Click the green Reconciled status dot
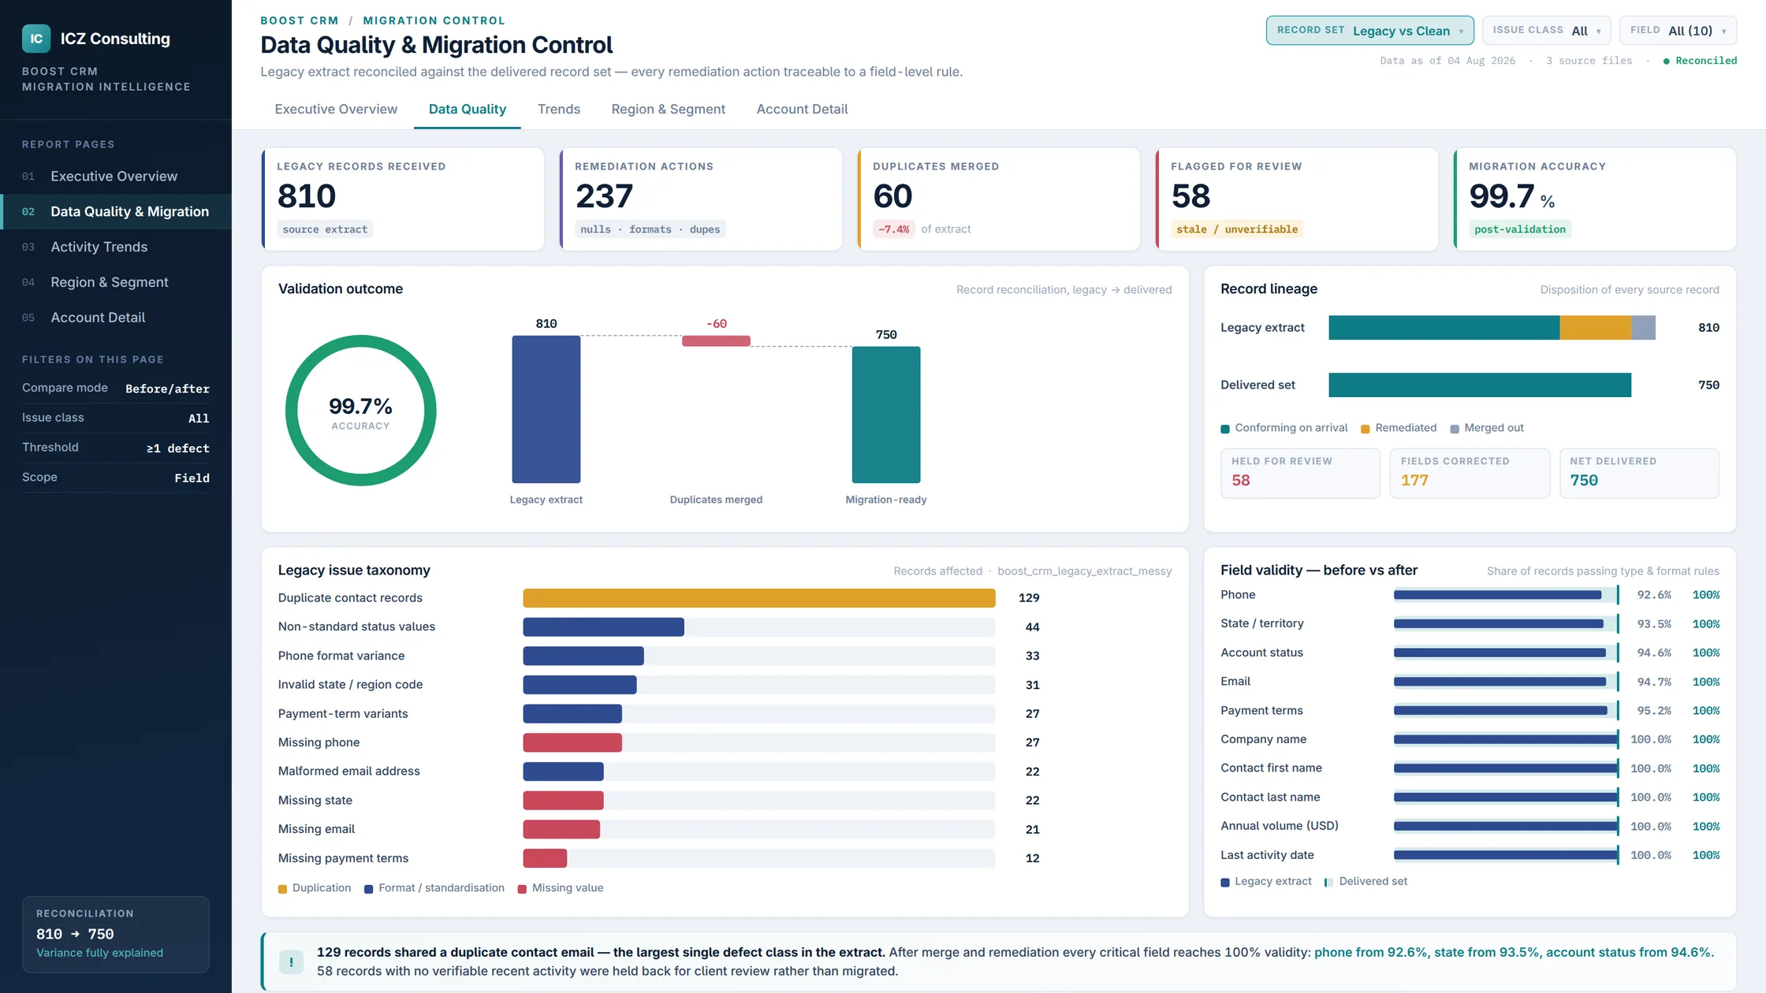 1666,61
